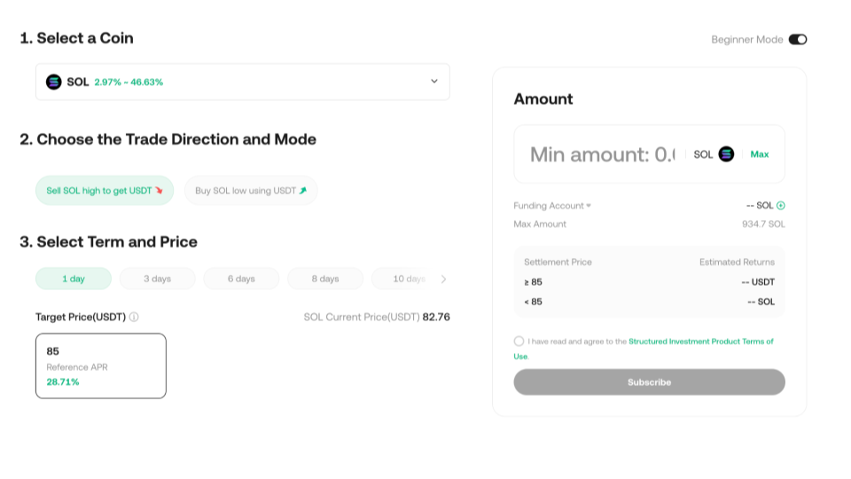This screenshot has height=479, width=851.
Task: Click Max to fill amount
Action: point(760,154)
